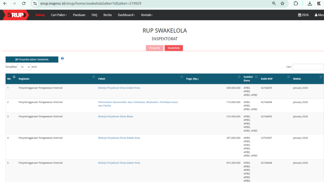324x182 pixels.
Task: Open Honorarium Narasumber atau Pembahas package link
Action: pos(138,102)
